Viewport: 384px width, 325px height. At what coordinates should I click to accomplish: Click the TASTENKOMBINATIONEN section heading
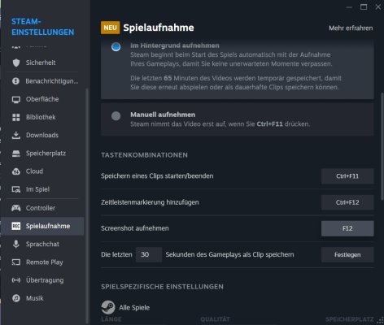(144, 155)
